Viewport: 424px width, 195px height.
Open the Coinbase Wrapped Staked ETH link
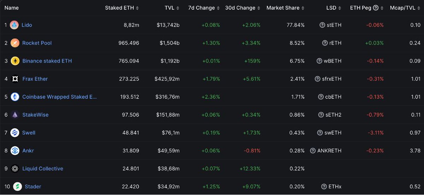pyautogui.click(x=59, y=97)
